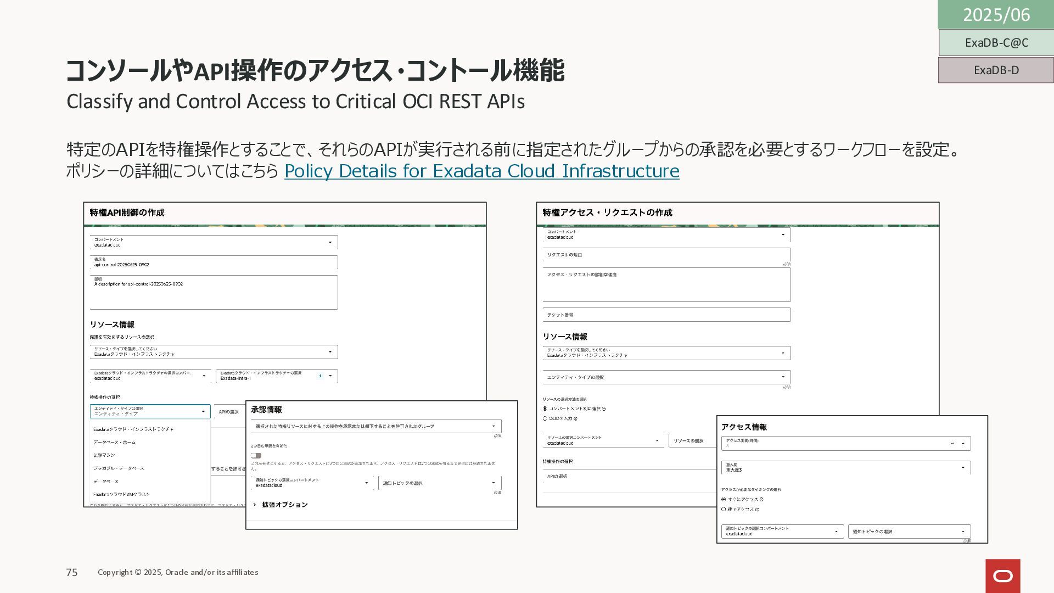
Task: Click the slide page number 75
Action: pyautogui.click(x=72, y=573)
